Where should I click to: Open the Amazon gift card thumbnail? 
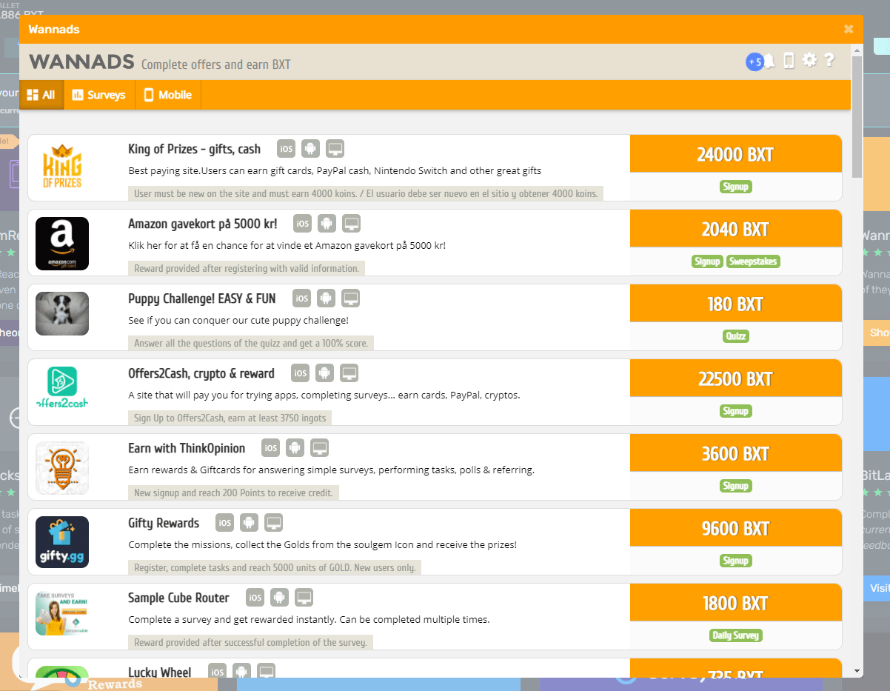62,243
